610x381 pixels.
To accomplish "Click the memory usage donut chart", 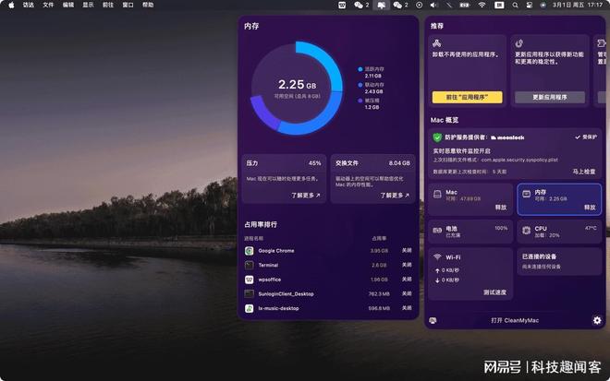I will [297, 89].
